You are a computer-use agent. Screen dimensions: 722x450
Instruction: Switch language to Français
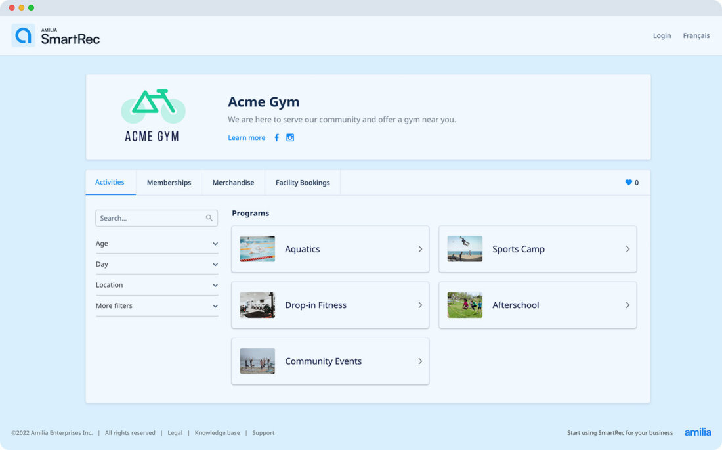696,35
